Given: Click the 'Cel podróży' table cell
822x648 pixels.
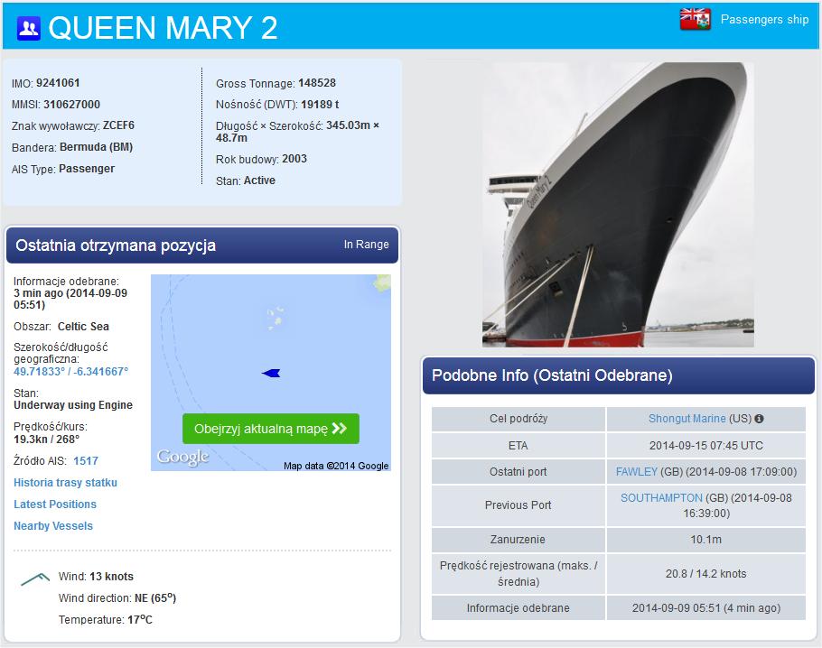Looking at the screenshot, I should point(518,419).
